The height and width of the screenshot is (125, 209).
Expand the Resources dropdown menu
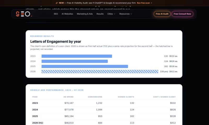pos(126,14)
